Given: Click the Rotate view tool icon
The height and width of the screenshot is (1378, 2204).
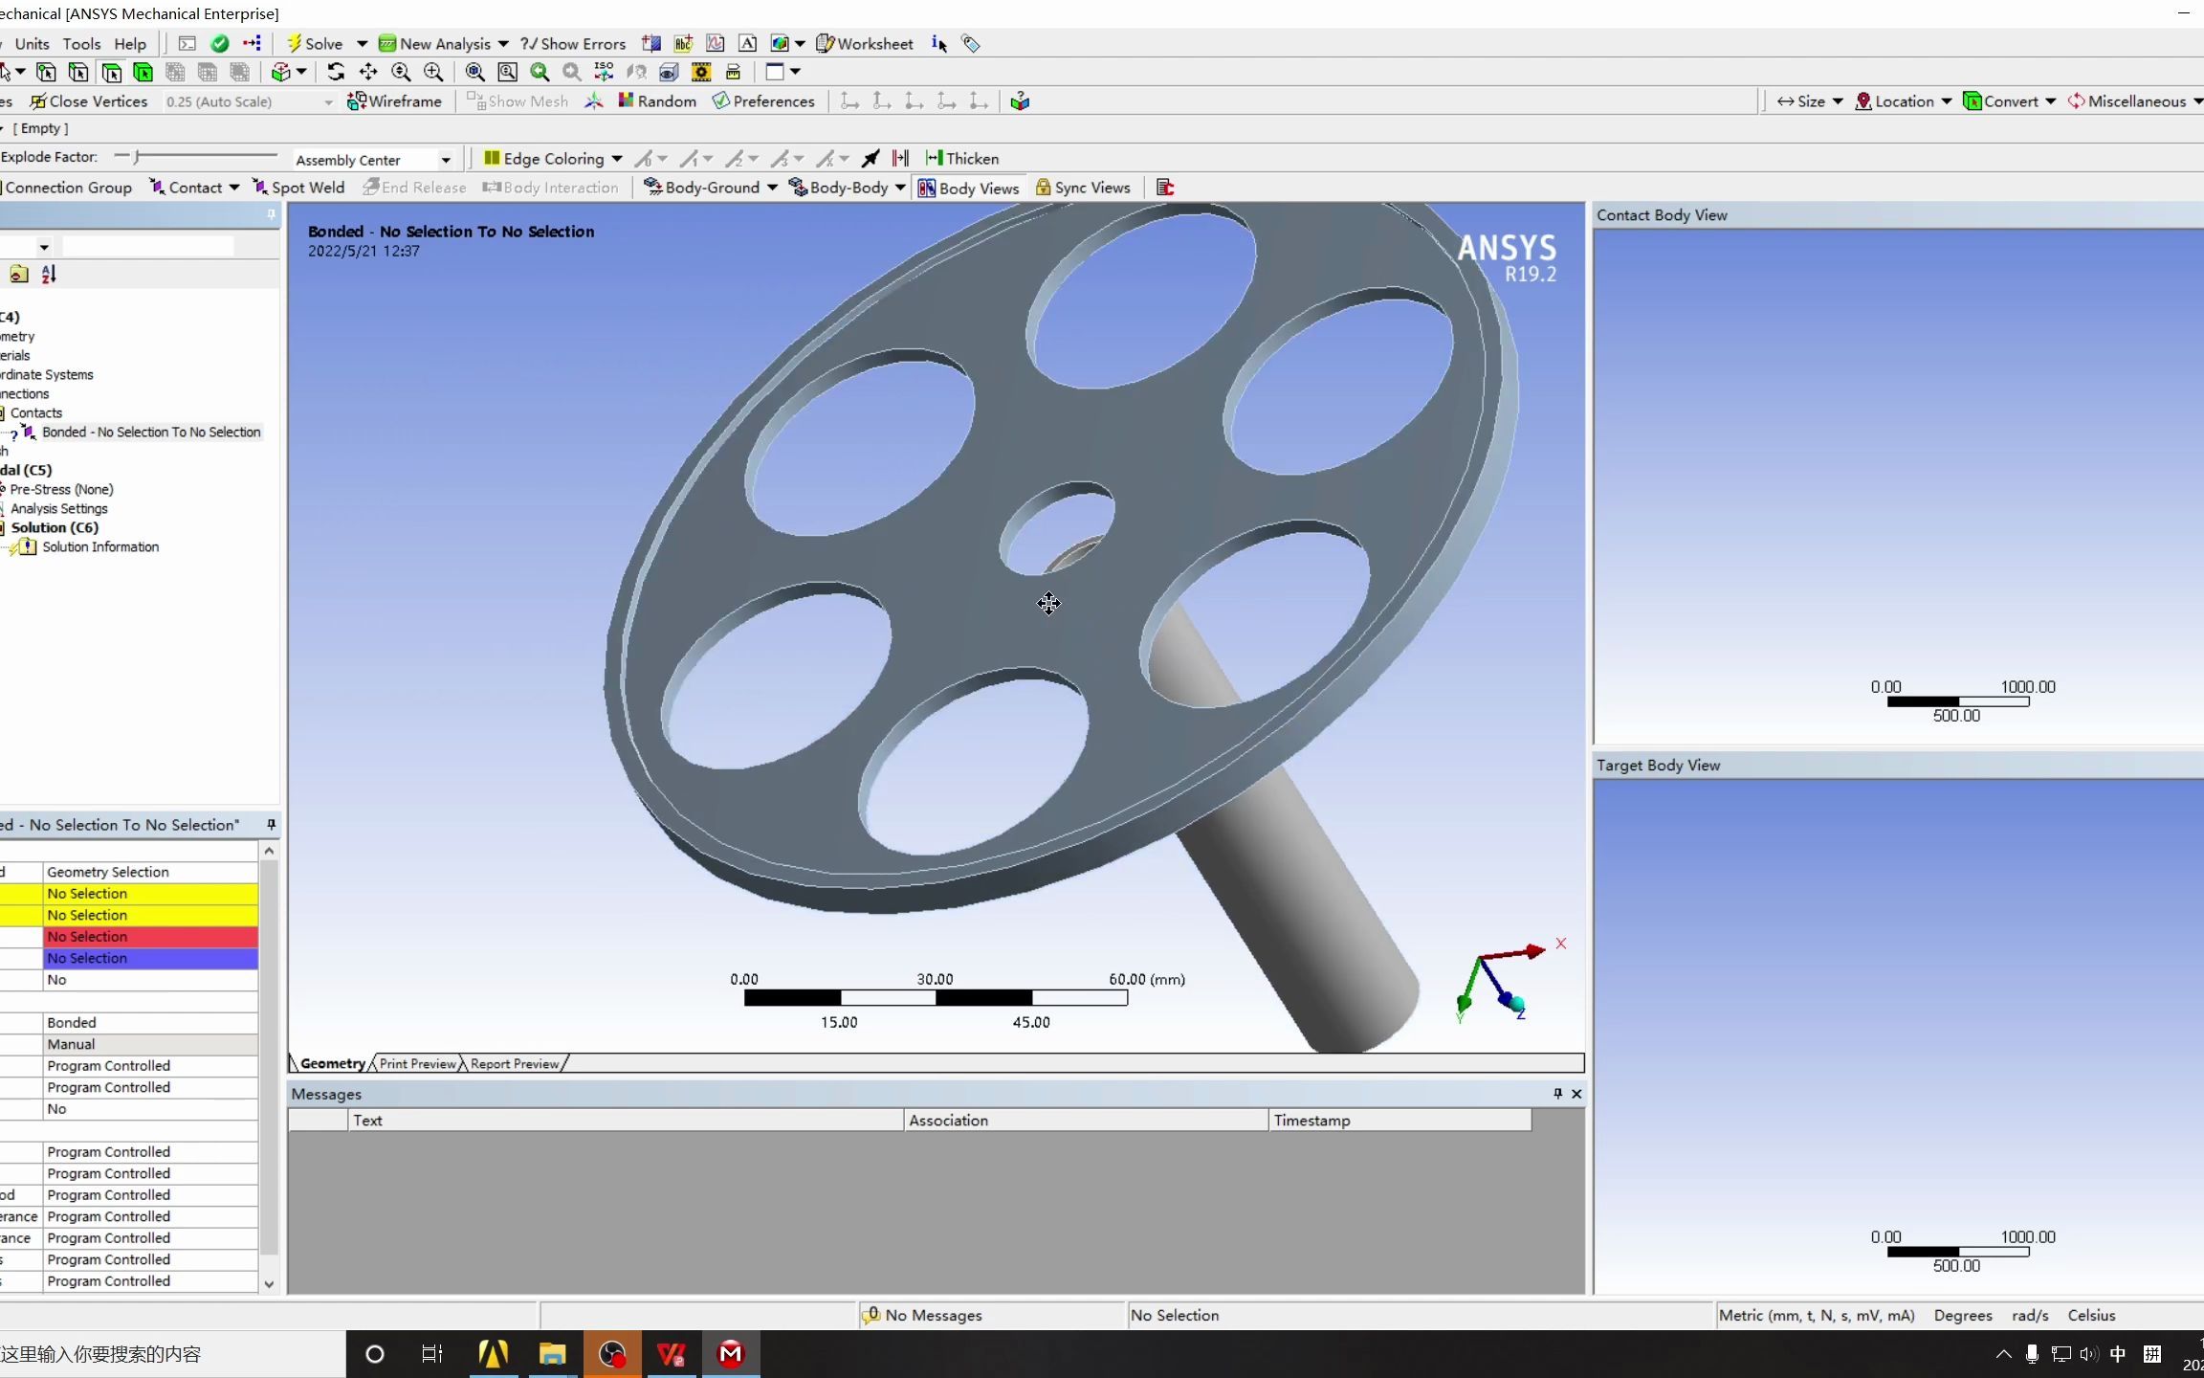Looking at the screenshot, I should click(336, 72).
